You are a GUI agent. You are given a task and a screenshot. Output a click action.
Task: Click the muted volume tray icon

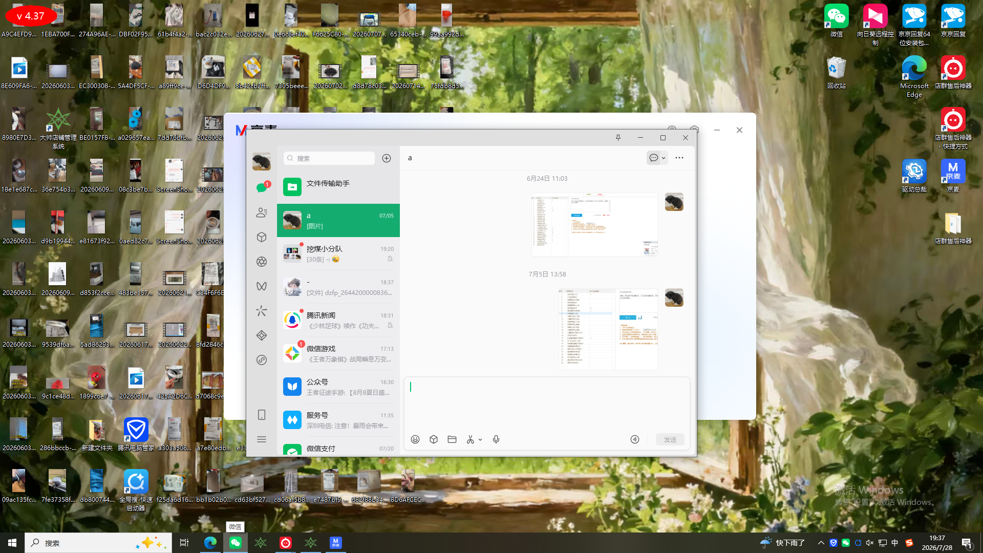[x=870, y=543]
